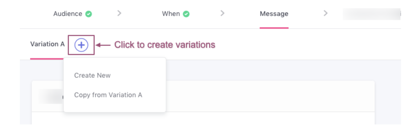The image size is (409, 127).
Task: Open the When step
Action: point(171,14)
